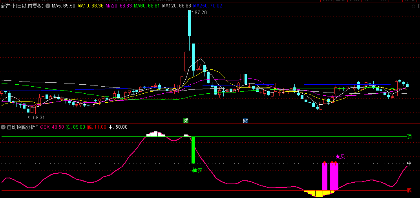Click the 减 event marker icon
The image size is (420, 198).
(x=186, y=120)
